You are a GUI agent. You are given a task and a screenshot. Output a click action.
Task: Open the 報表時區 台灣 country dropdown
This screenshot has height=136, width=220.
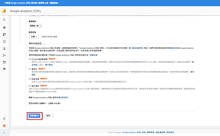[x=34, y=37]
